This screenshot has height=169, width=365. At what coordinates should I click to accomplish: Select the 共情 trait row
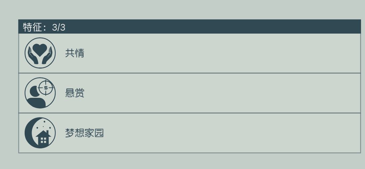tap(213, 53)
